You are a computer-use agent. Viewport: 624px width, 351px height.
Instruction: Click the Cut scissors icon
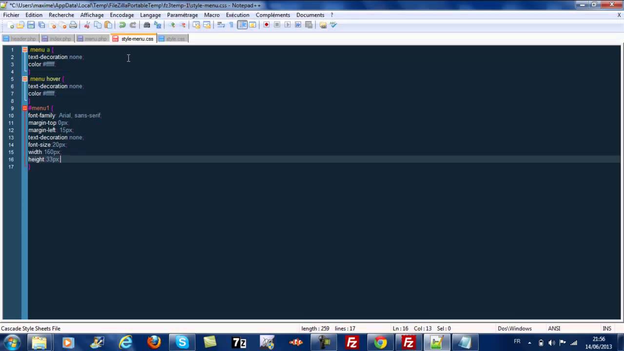pos(87,25)
